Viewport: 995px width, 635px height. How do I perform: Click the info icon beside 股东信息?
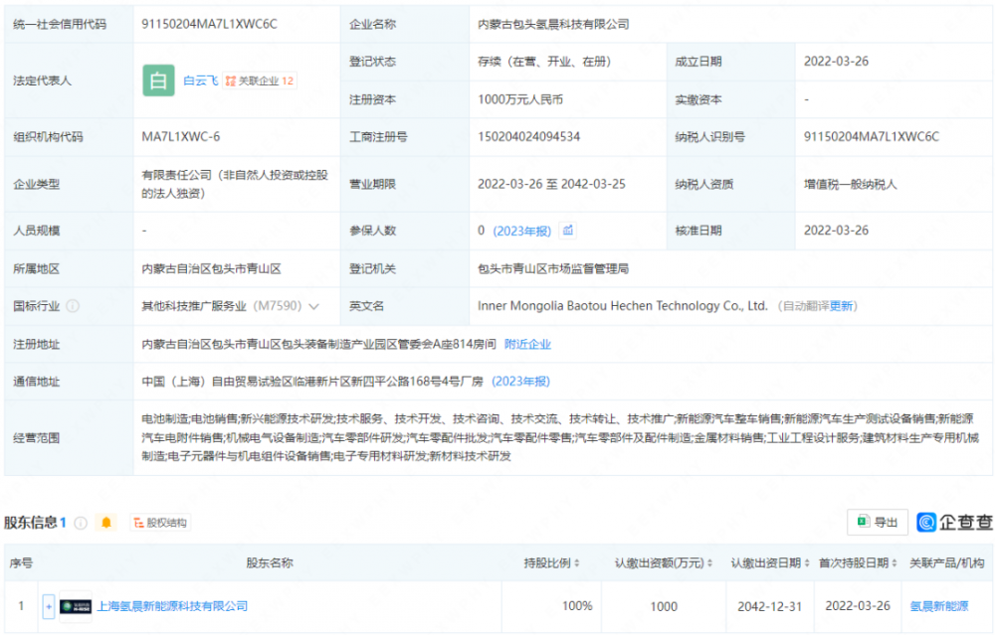click(81, 523)
